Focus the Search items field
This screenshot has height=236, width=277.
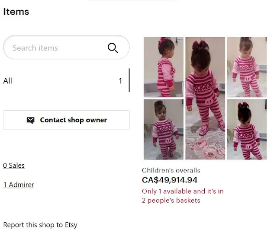click(x=66, y=47)
